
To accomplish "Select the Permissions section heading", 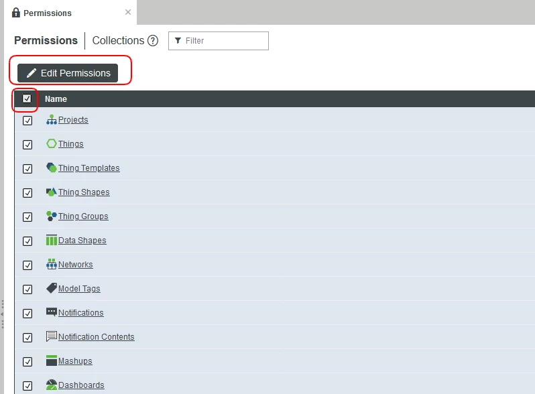I will coord(46,41).
